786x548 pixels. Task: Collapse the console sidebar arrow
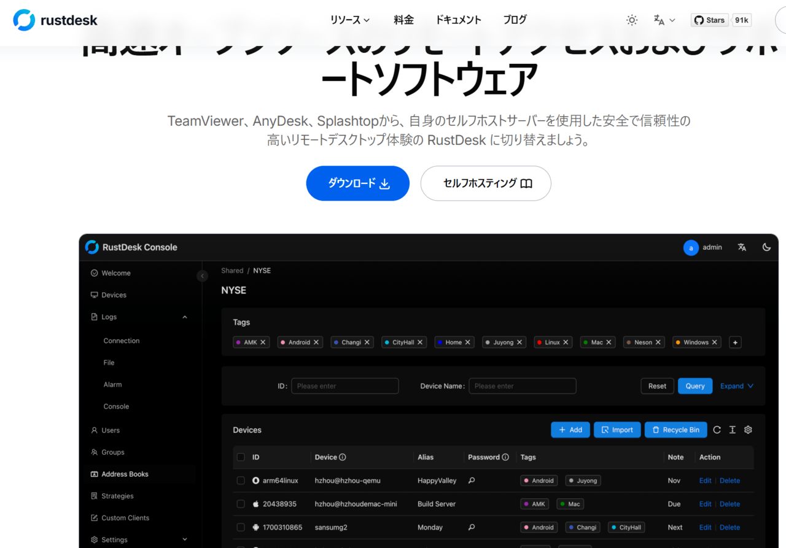203,276
